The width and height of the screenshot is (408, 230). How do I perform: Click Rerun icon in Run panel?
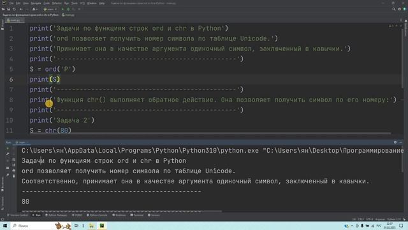tap(8, 148)
